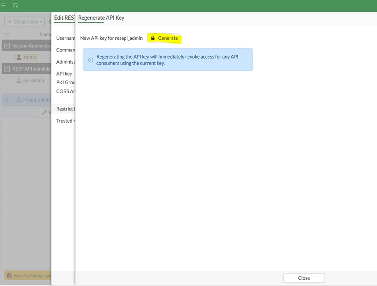The height and width of the screenshot is (286, 377).
Task: Click the Trusted Hosts label
Action: [x=66, y=121]
